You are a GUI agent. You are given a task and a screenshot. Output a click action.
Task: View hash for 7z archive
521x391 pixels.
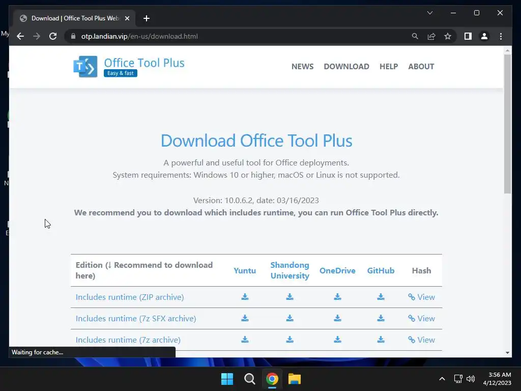click(x=421, y=340)
